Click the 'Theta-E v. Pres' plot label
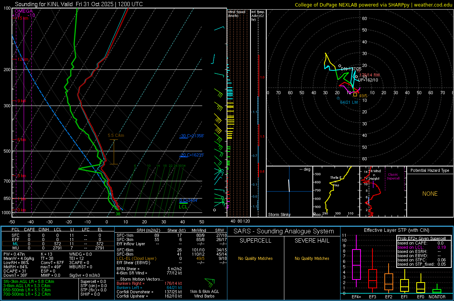Screen dimensions: 454x301 [336, 181]
